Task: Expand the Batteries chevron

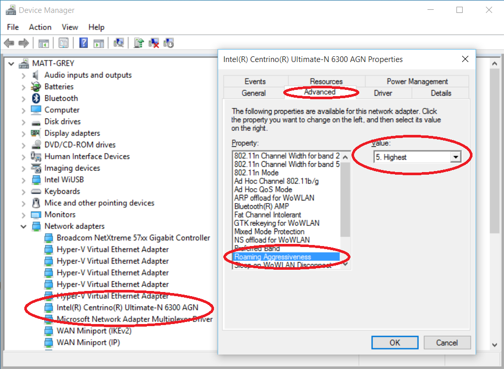Action: [x=23, y=87]
